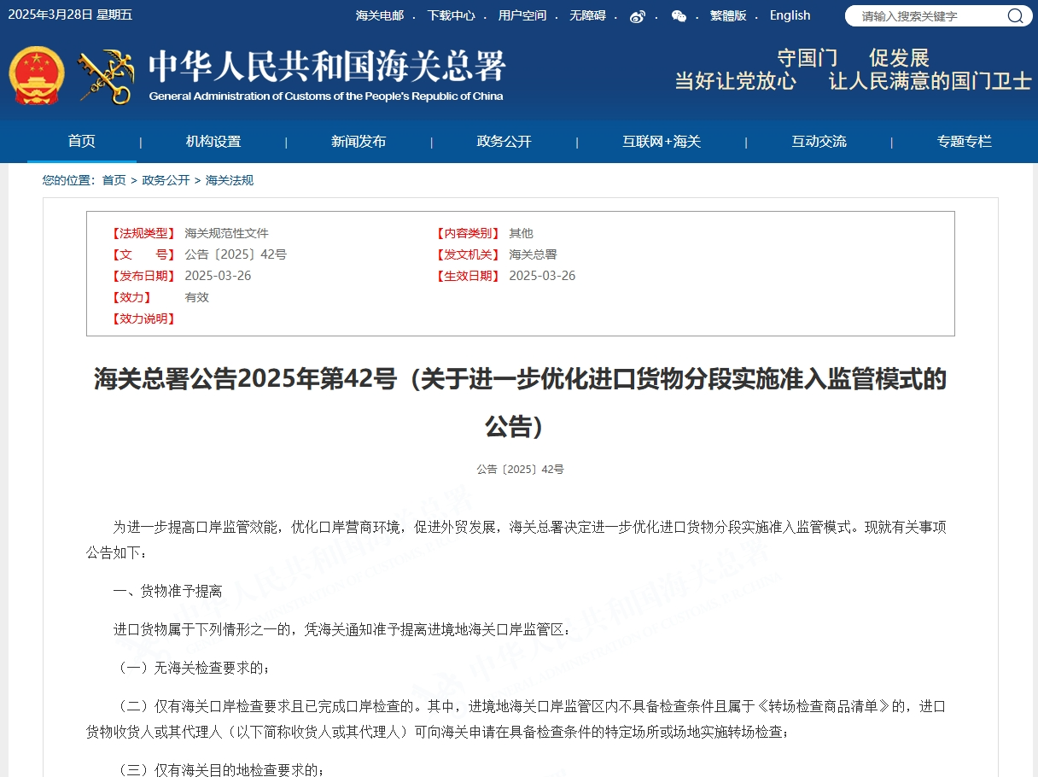The image size is (1038, 777).
Task: Go to the 互动交流 menu
Action: (x=819, y=141)
